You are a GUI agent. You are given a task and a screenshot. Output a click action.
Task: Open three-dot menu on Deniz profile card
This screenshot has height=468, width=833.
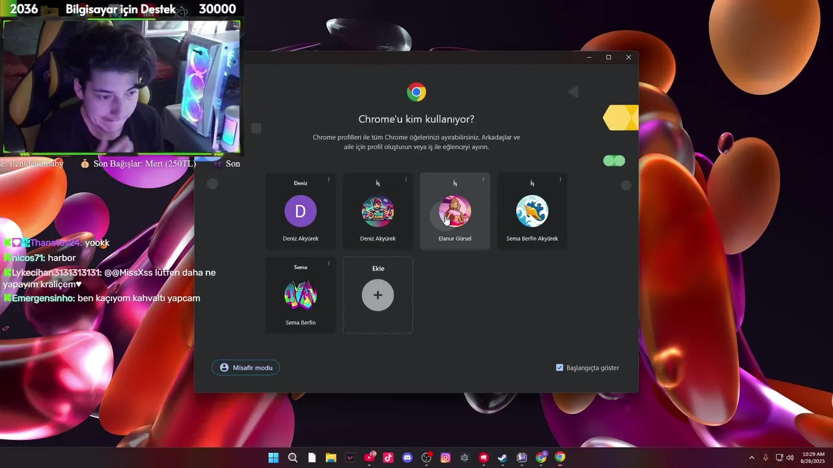(x=329, y=180)
